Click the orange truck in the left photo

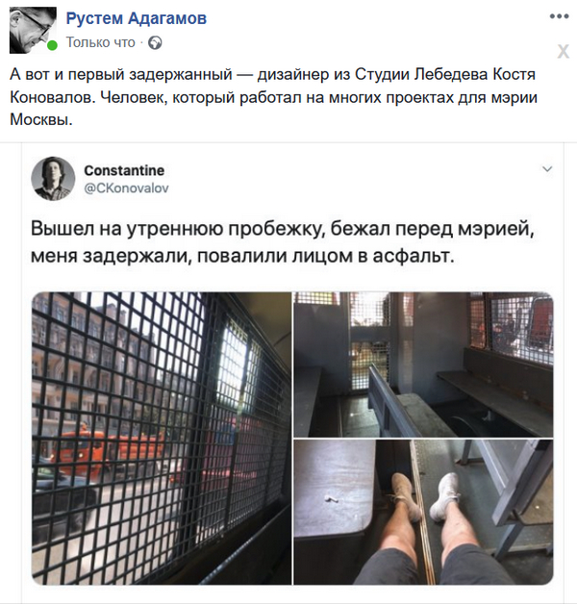click(x=108, y=449)
